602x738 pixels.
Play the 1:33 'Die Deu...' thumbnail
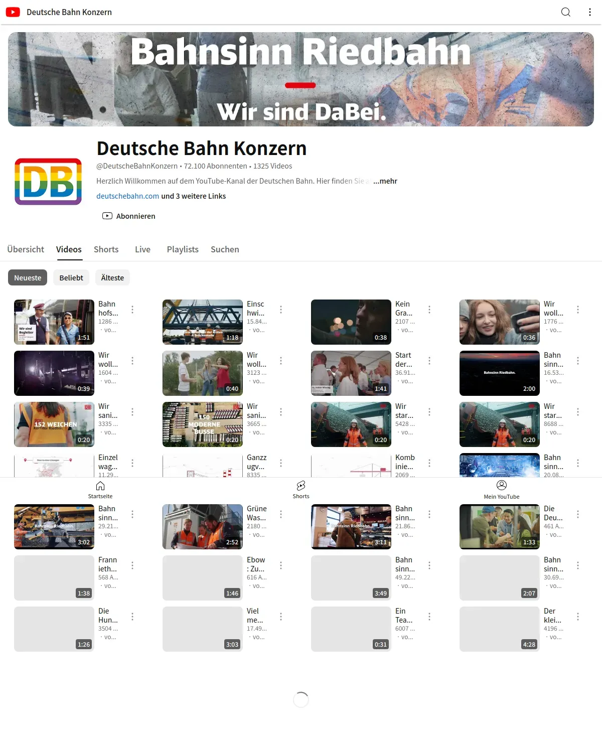coord(500,527)
